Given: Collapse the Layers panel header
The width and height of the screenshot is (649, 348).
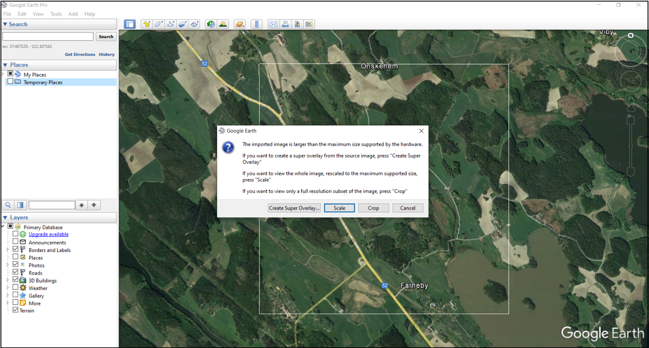Looking at the screenshot, I should 59,217.
